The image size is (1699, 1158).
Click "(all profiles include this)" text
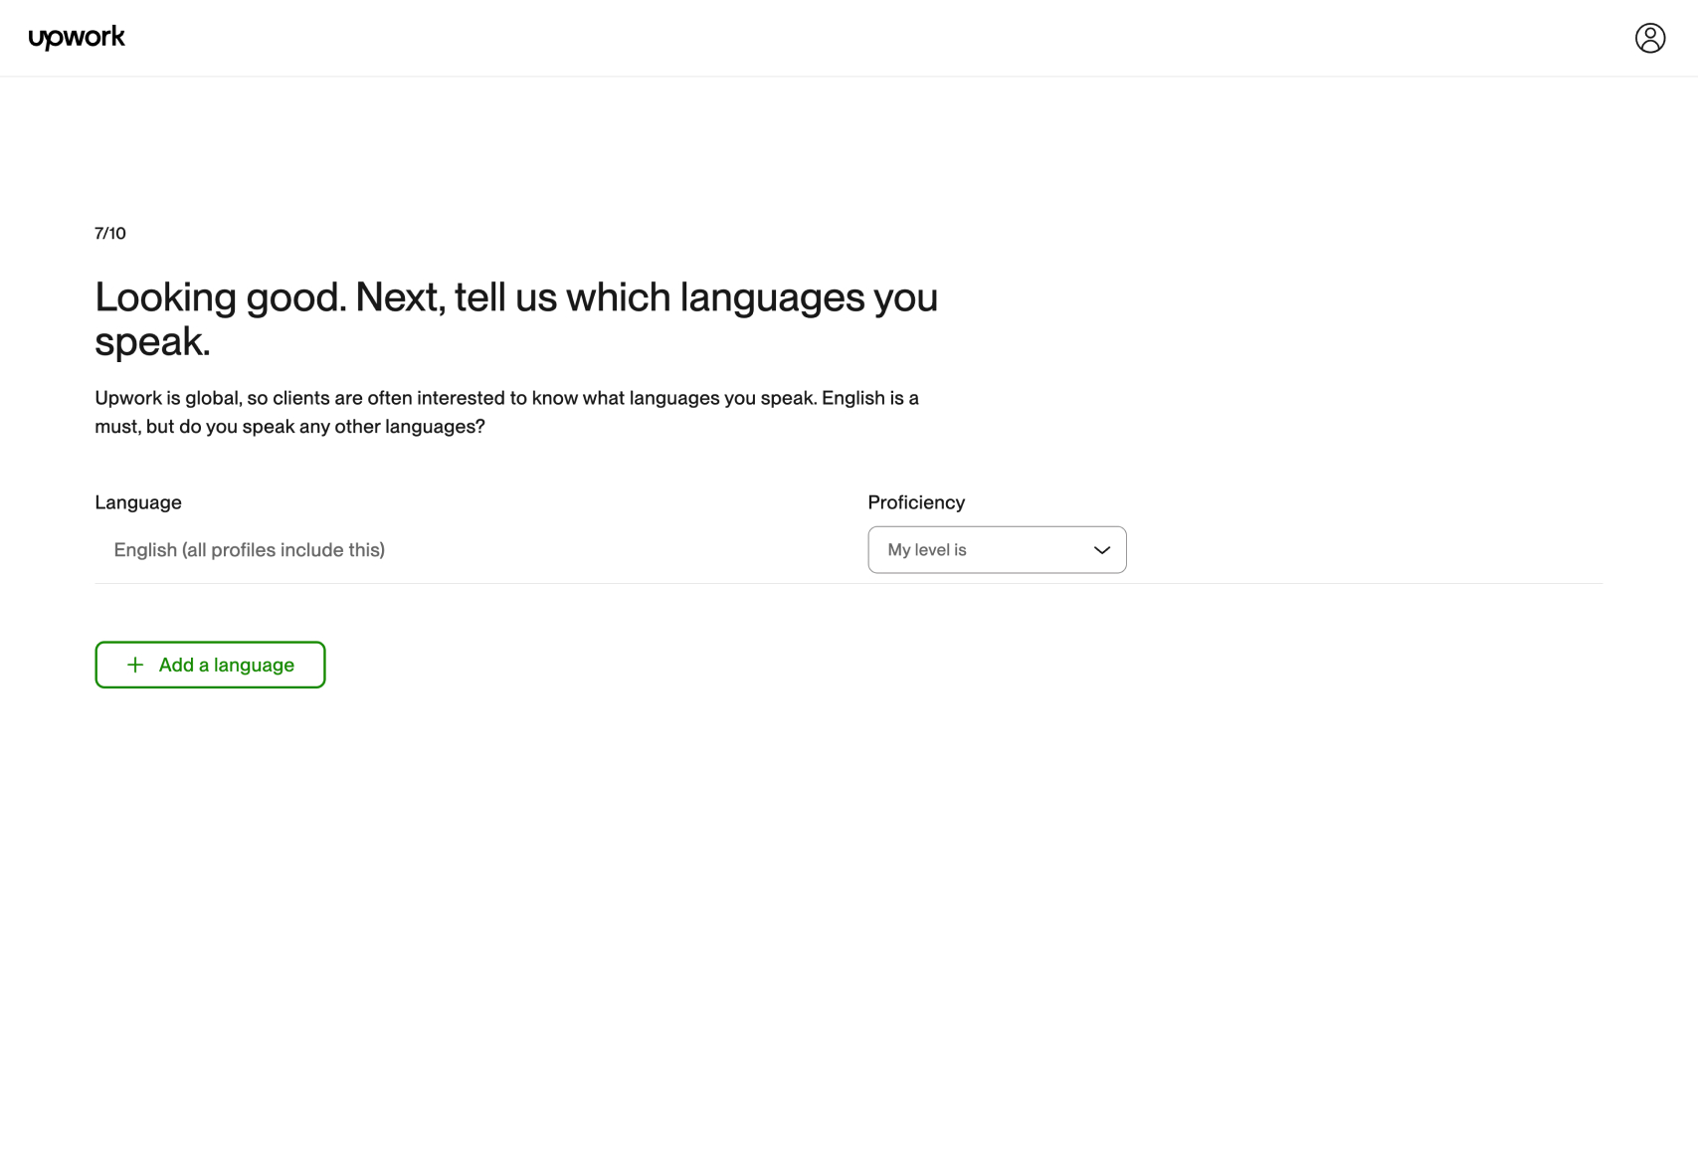[x=283, y=550]
